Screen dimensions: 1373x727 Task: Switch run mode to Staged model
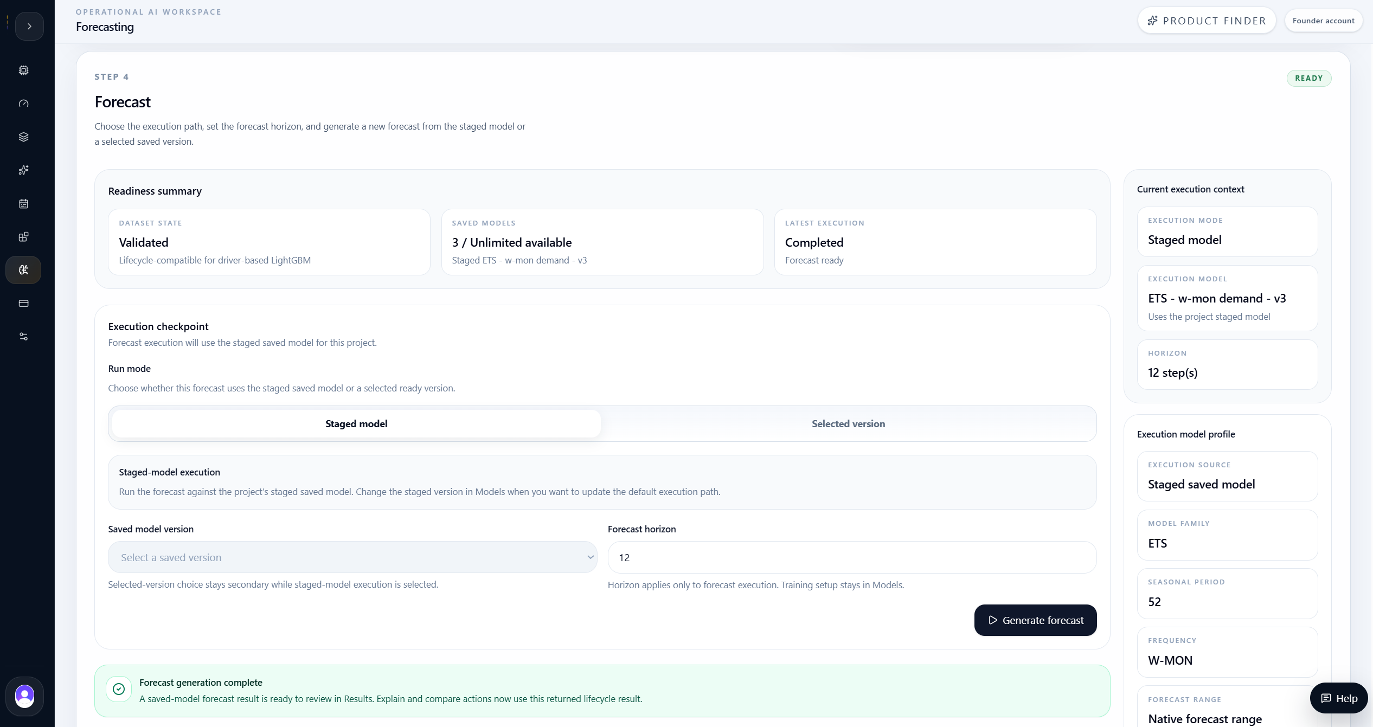click(356, 424)
